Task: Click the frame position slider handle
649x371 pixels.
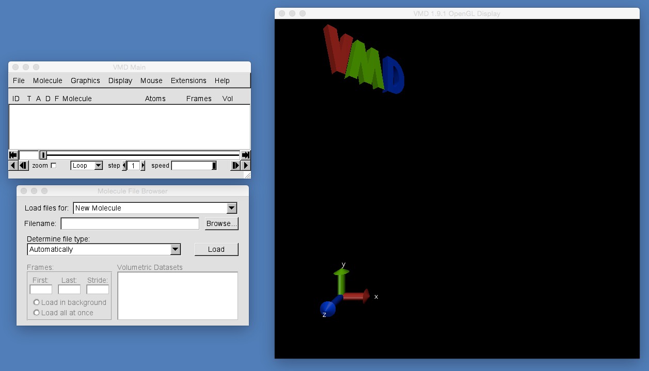Action: [43, 155]
